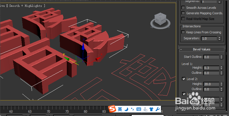Jump to frame 75 on the timeline
The width and height of the screenshot is (229, 116).
pyautogui.click(x=67, y=111)
